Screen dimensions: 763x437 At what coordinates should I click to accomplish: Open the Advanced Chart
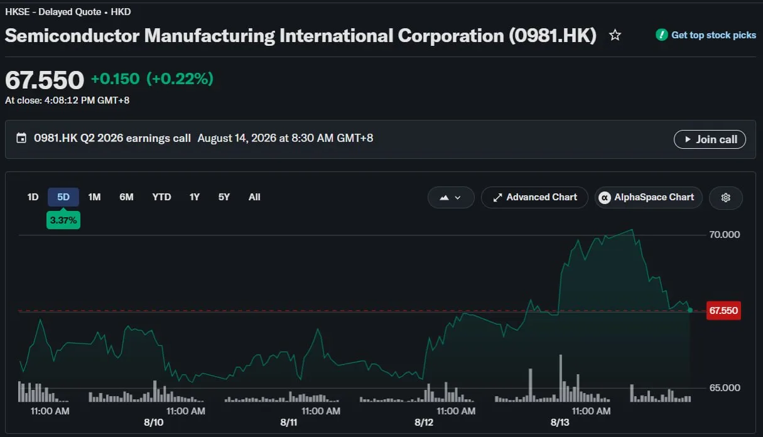click(534, 197)
